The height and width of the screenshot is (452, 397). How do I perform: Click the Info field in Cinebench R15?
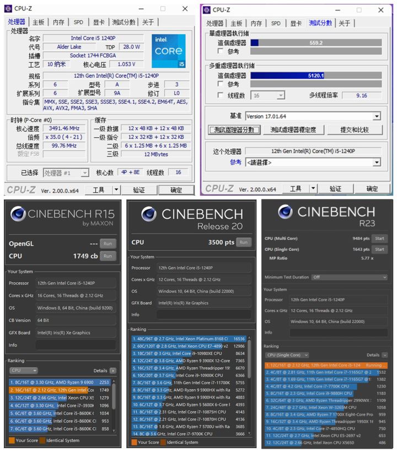(76, 345)
